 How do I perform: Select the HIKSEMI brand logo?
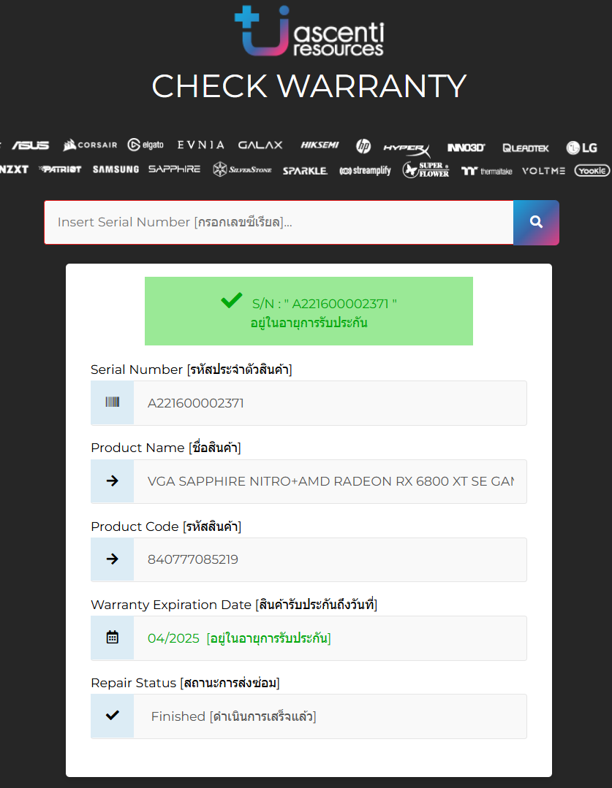(320, 145)
